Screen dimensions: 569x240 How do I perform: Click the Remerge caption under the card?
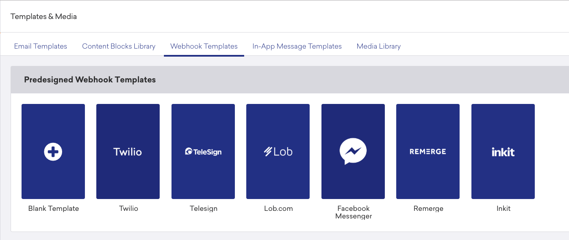tap(428, 208)
